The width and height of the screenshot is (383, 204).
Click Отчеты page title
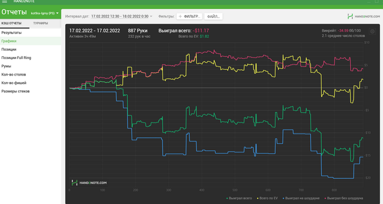14,12
